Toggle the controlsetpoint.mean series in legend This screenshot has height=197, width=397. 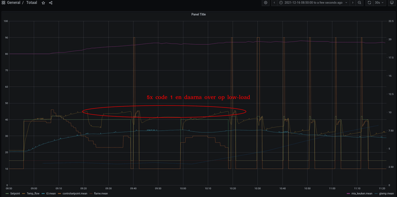point(75,194)
